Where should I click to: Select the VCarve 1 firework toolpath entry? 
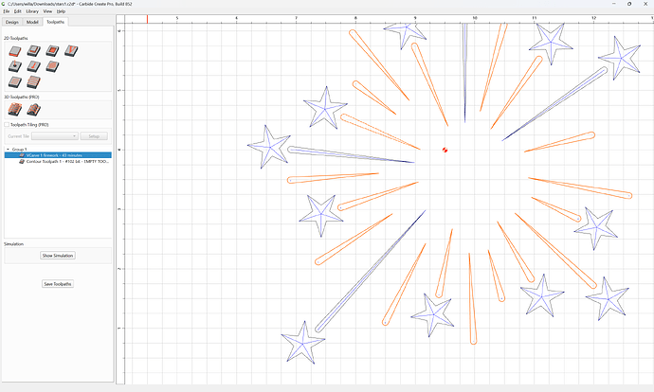pos(58,155)
